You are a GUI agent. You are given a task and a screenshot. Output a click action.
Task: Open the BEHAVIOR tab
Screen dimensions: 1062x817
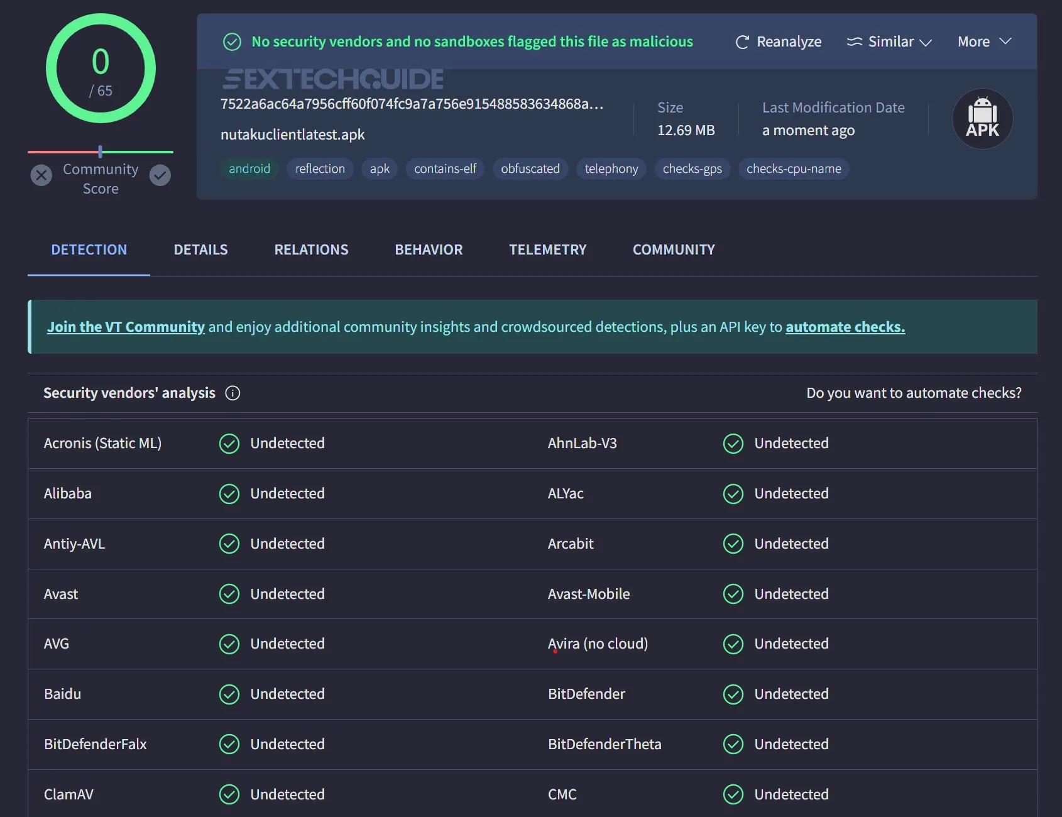click(x=429, y=249)
